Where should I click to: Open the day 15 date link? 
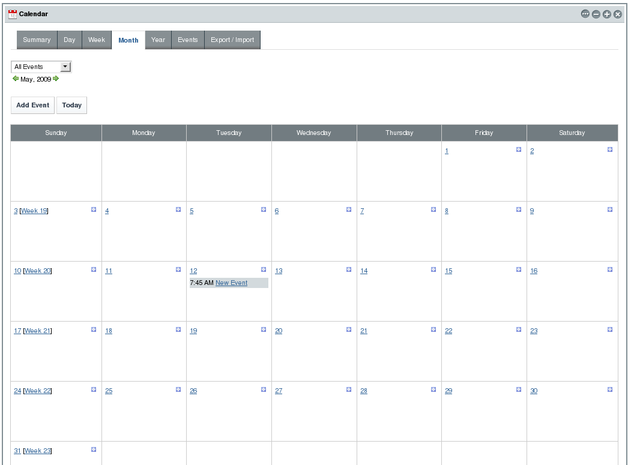(x=448, y=271)
